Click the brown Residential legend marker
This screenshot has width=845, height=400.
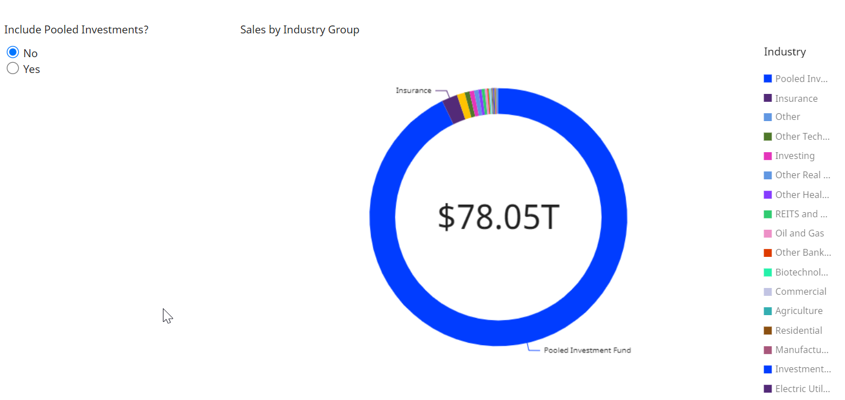(768, 330)
